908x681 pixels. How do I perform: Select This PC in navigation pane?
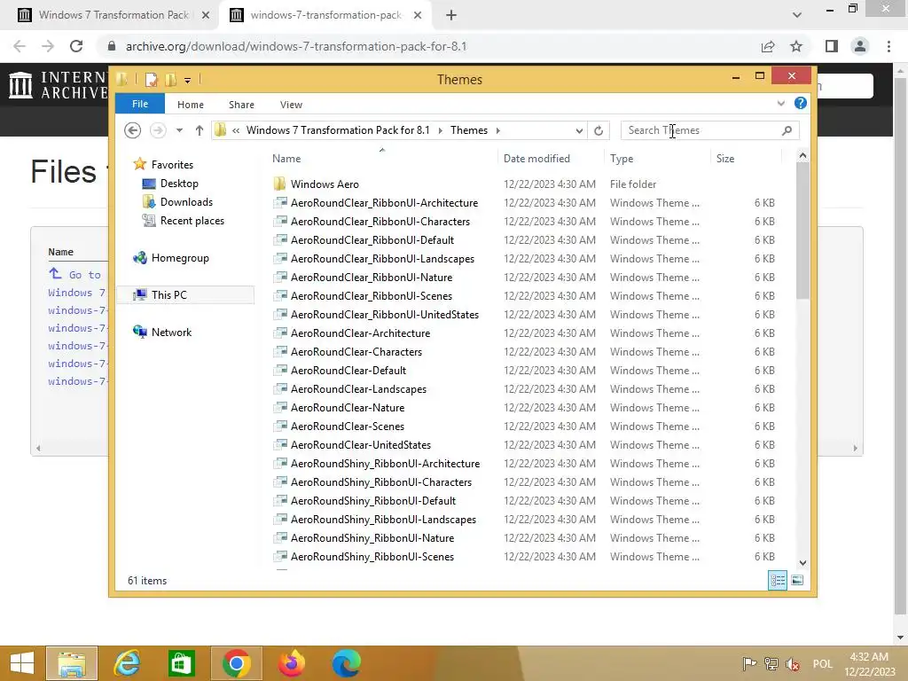click(185, 294)
